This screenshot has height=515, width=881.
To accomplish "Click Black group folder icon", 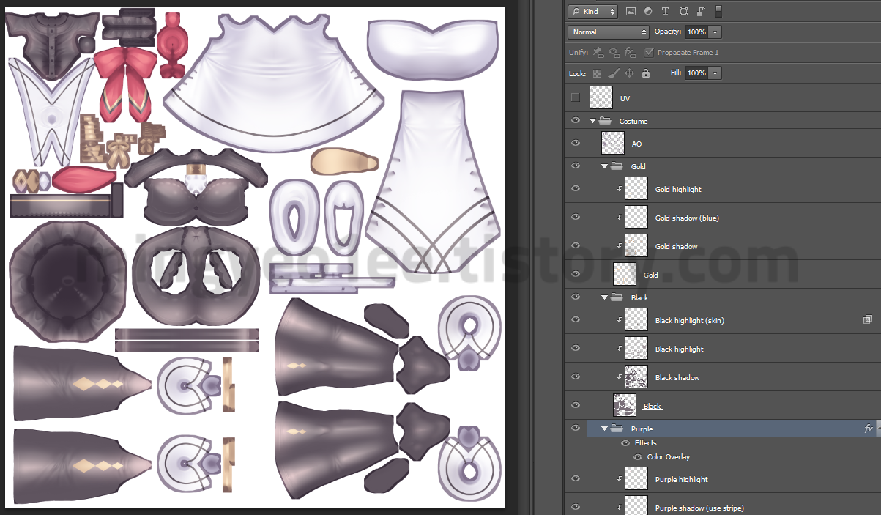I will (x=617, y=297).
